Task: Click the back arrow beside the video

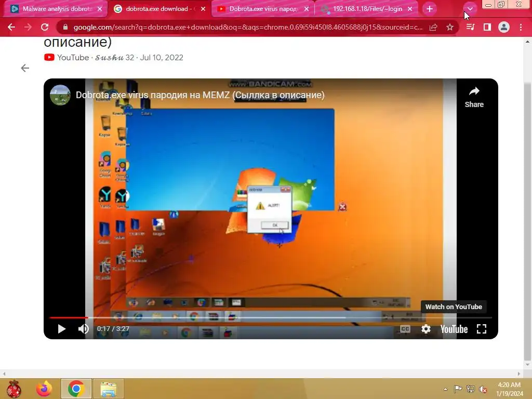Action: click(x=25, y=68)
